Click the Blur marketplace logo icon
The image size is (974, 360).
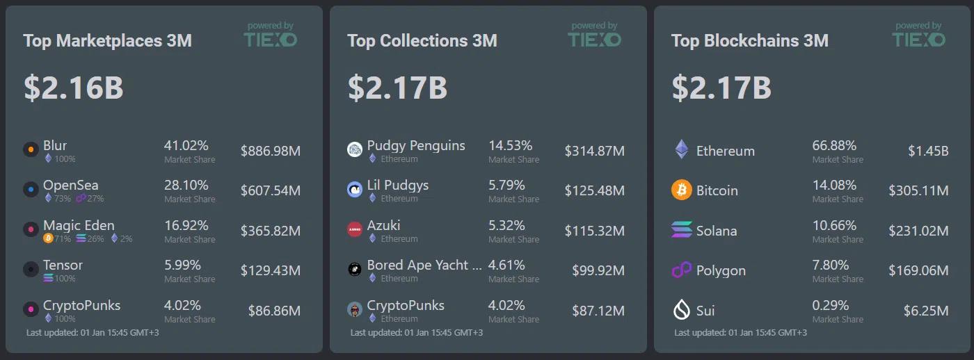31,149
